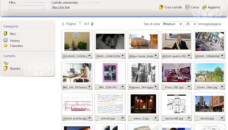The width and height of the screenshot is (228, 130).
Task: Click the thumbs yellow folder icon
Action: click(x=5, y=68)
